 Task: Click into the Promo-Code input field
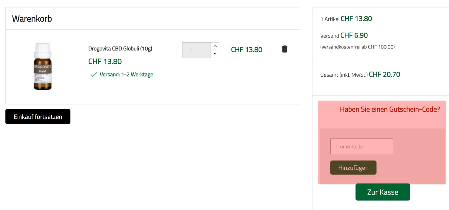[361, 146]
